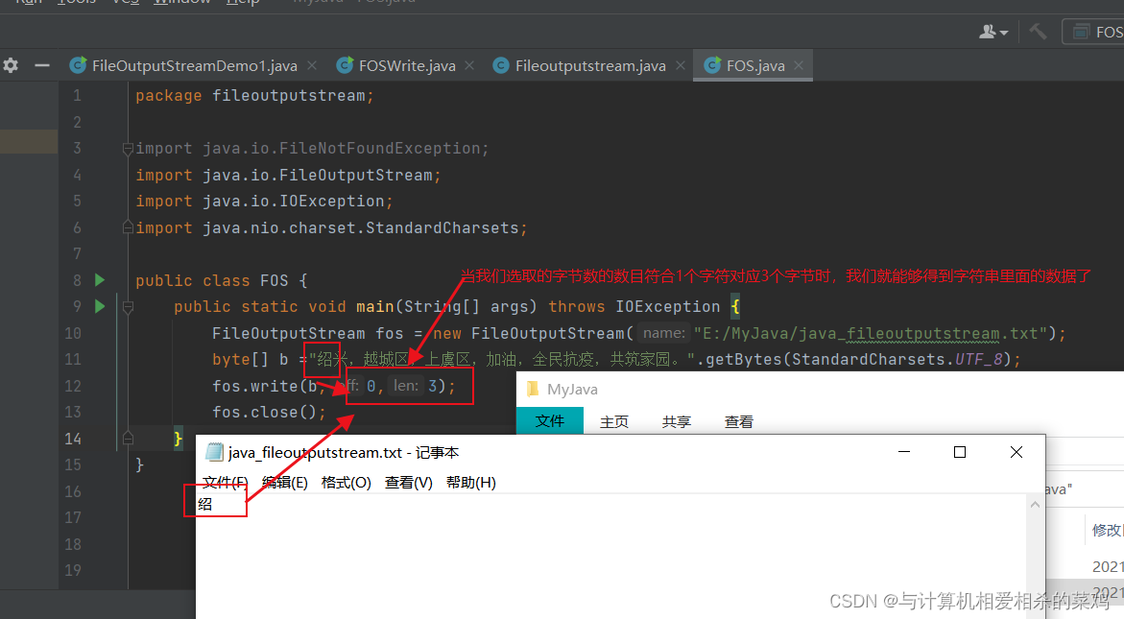
Task: Click the fos.close() statement
Action: click(x=269, y=413)
